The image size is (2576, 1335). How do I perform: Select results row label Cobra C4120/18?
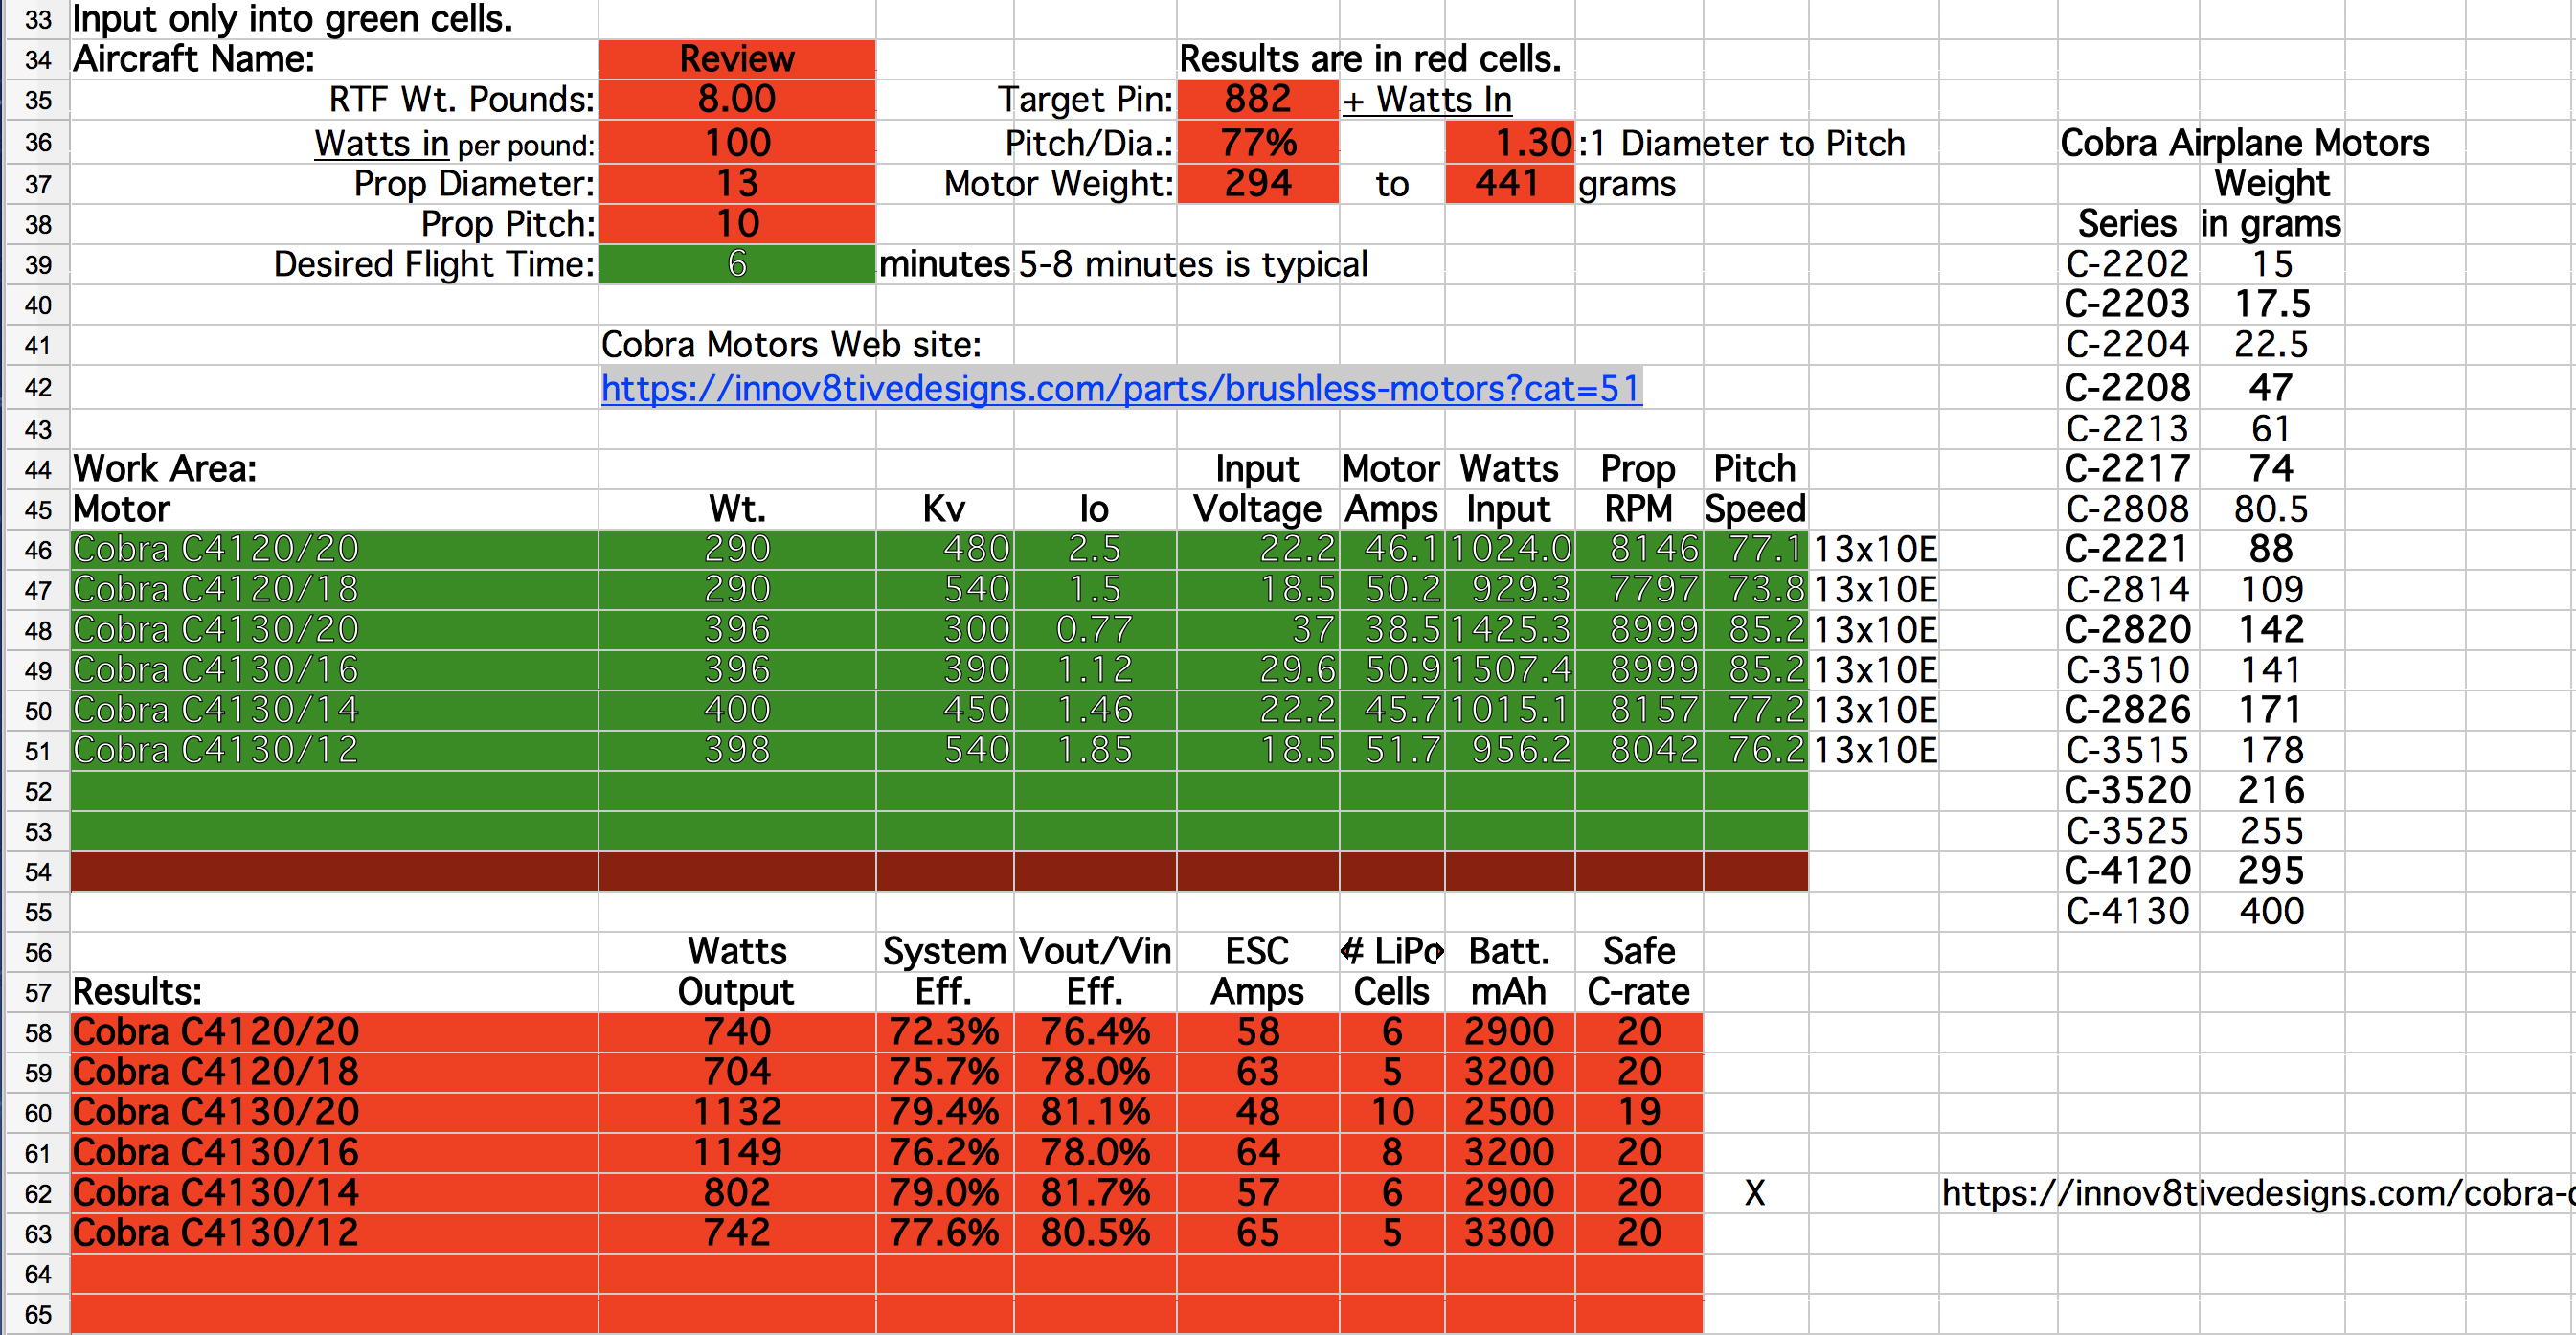click(x=334, y=1072)
